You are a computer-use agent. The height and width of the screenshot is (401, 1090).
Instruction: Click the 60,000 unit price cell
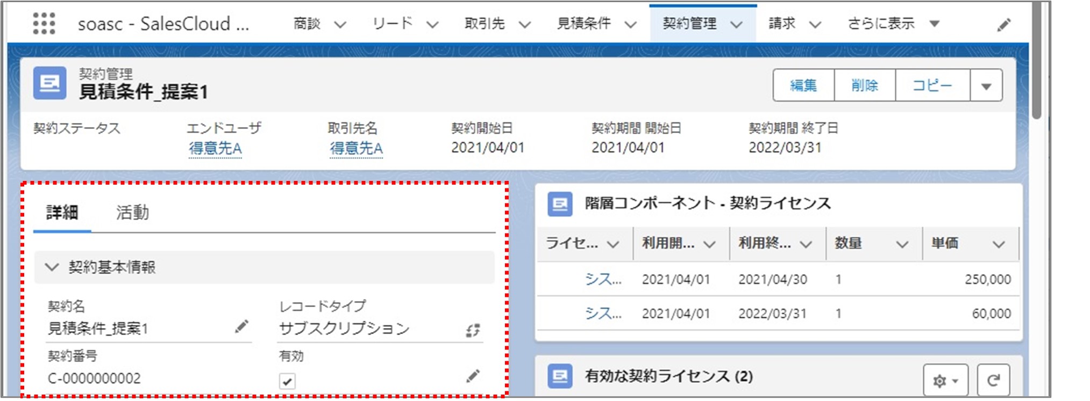pyautogui.click(x=991, y=314)
